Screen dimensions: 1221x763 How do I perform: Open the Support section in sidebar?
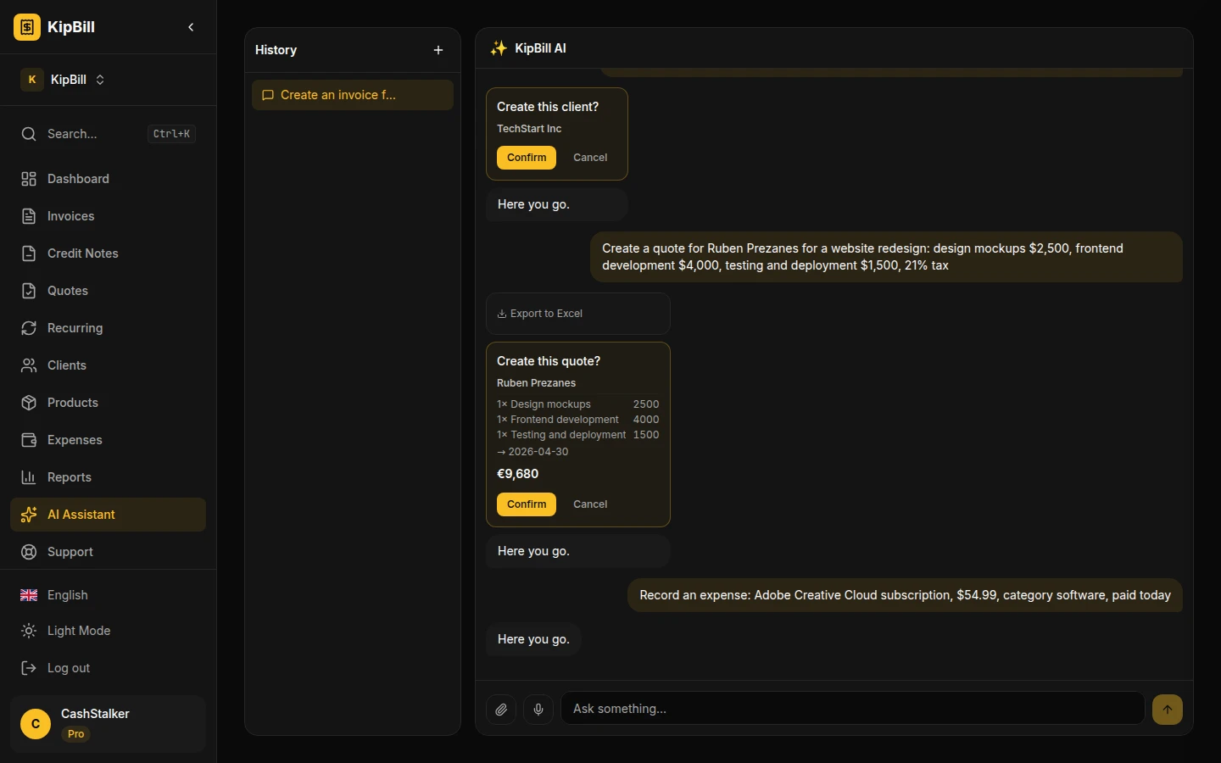click(x=70, y=552)
